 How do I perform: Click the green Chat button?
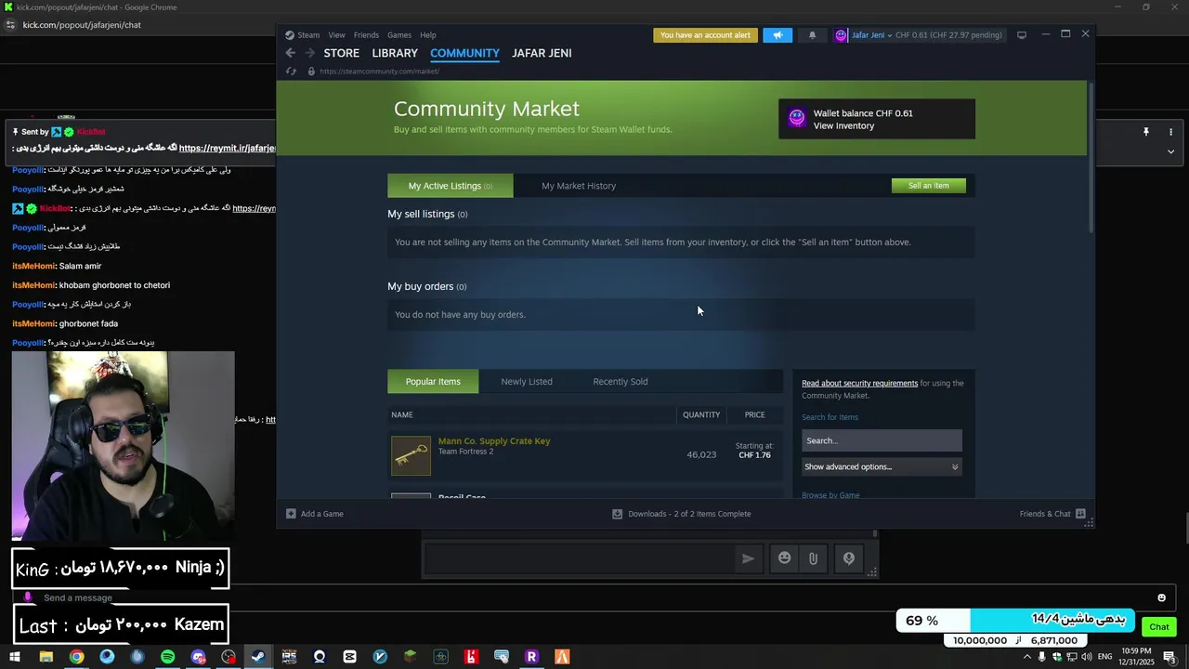coord(1159,626)
